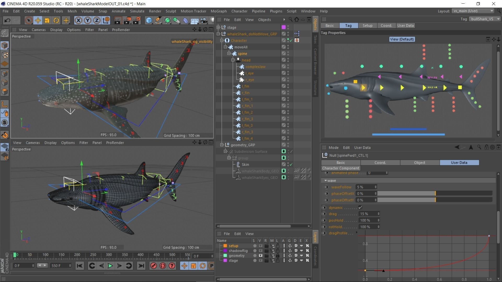The image size is (502, 282).
Task: Click the Character Component button
Action: [341, 168]
